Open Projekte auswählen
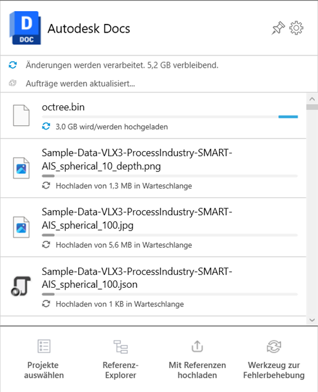The height and width of the screenshot is (392, 318). [x=44, y=359]
